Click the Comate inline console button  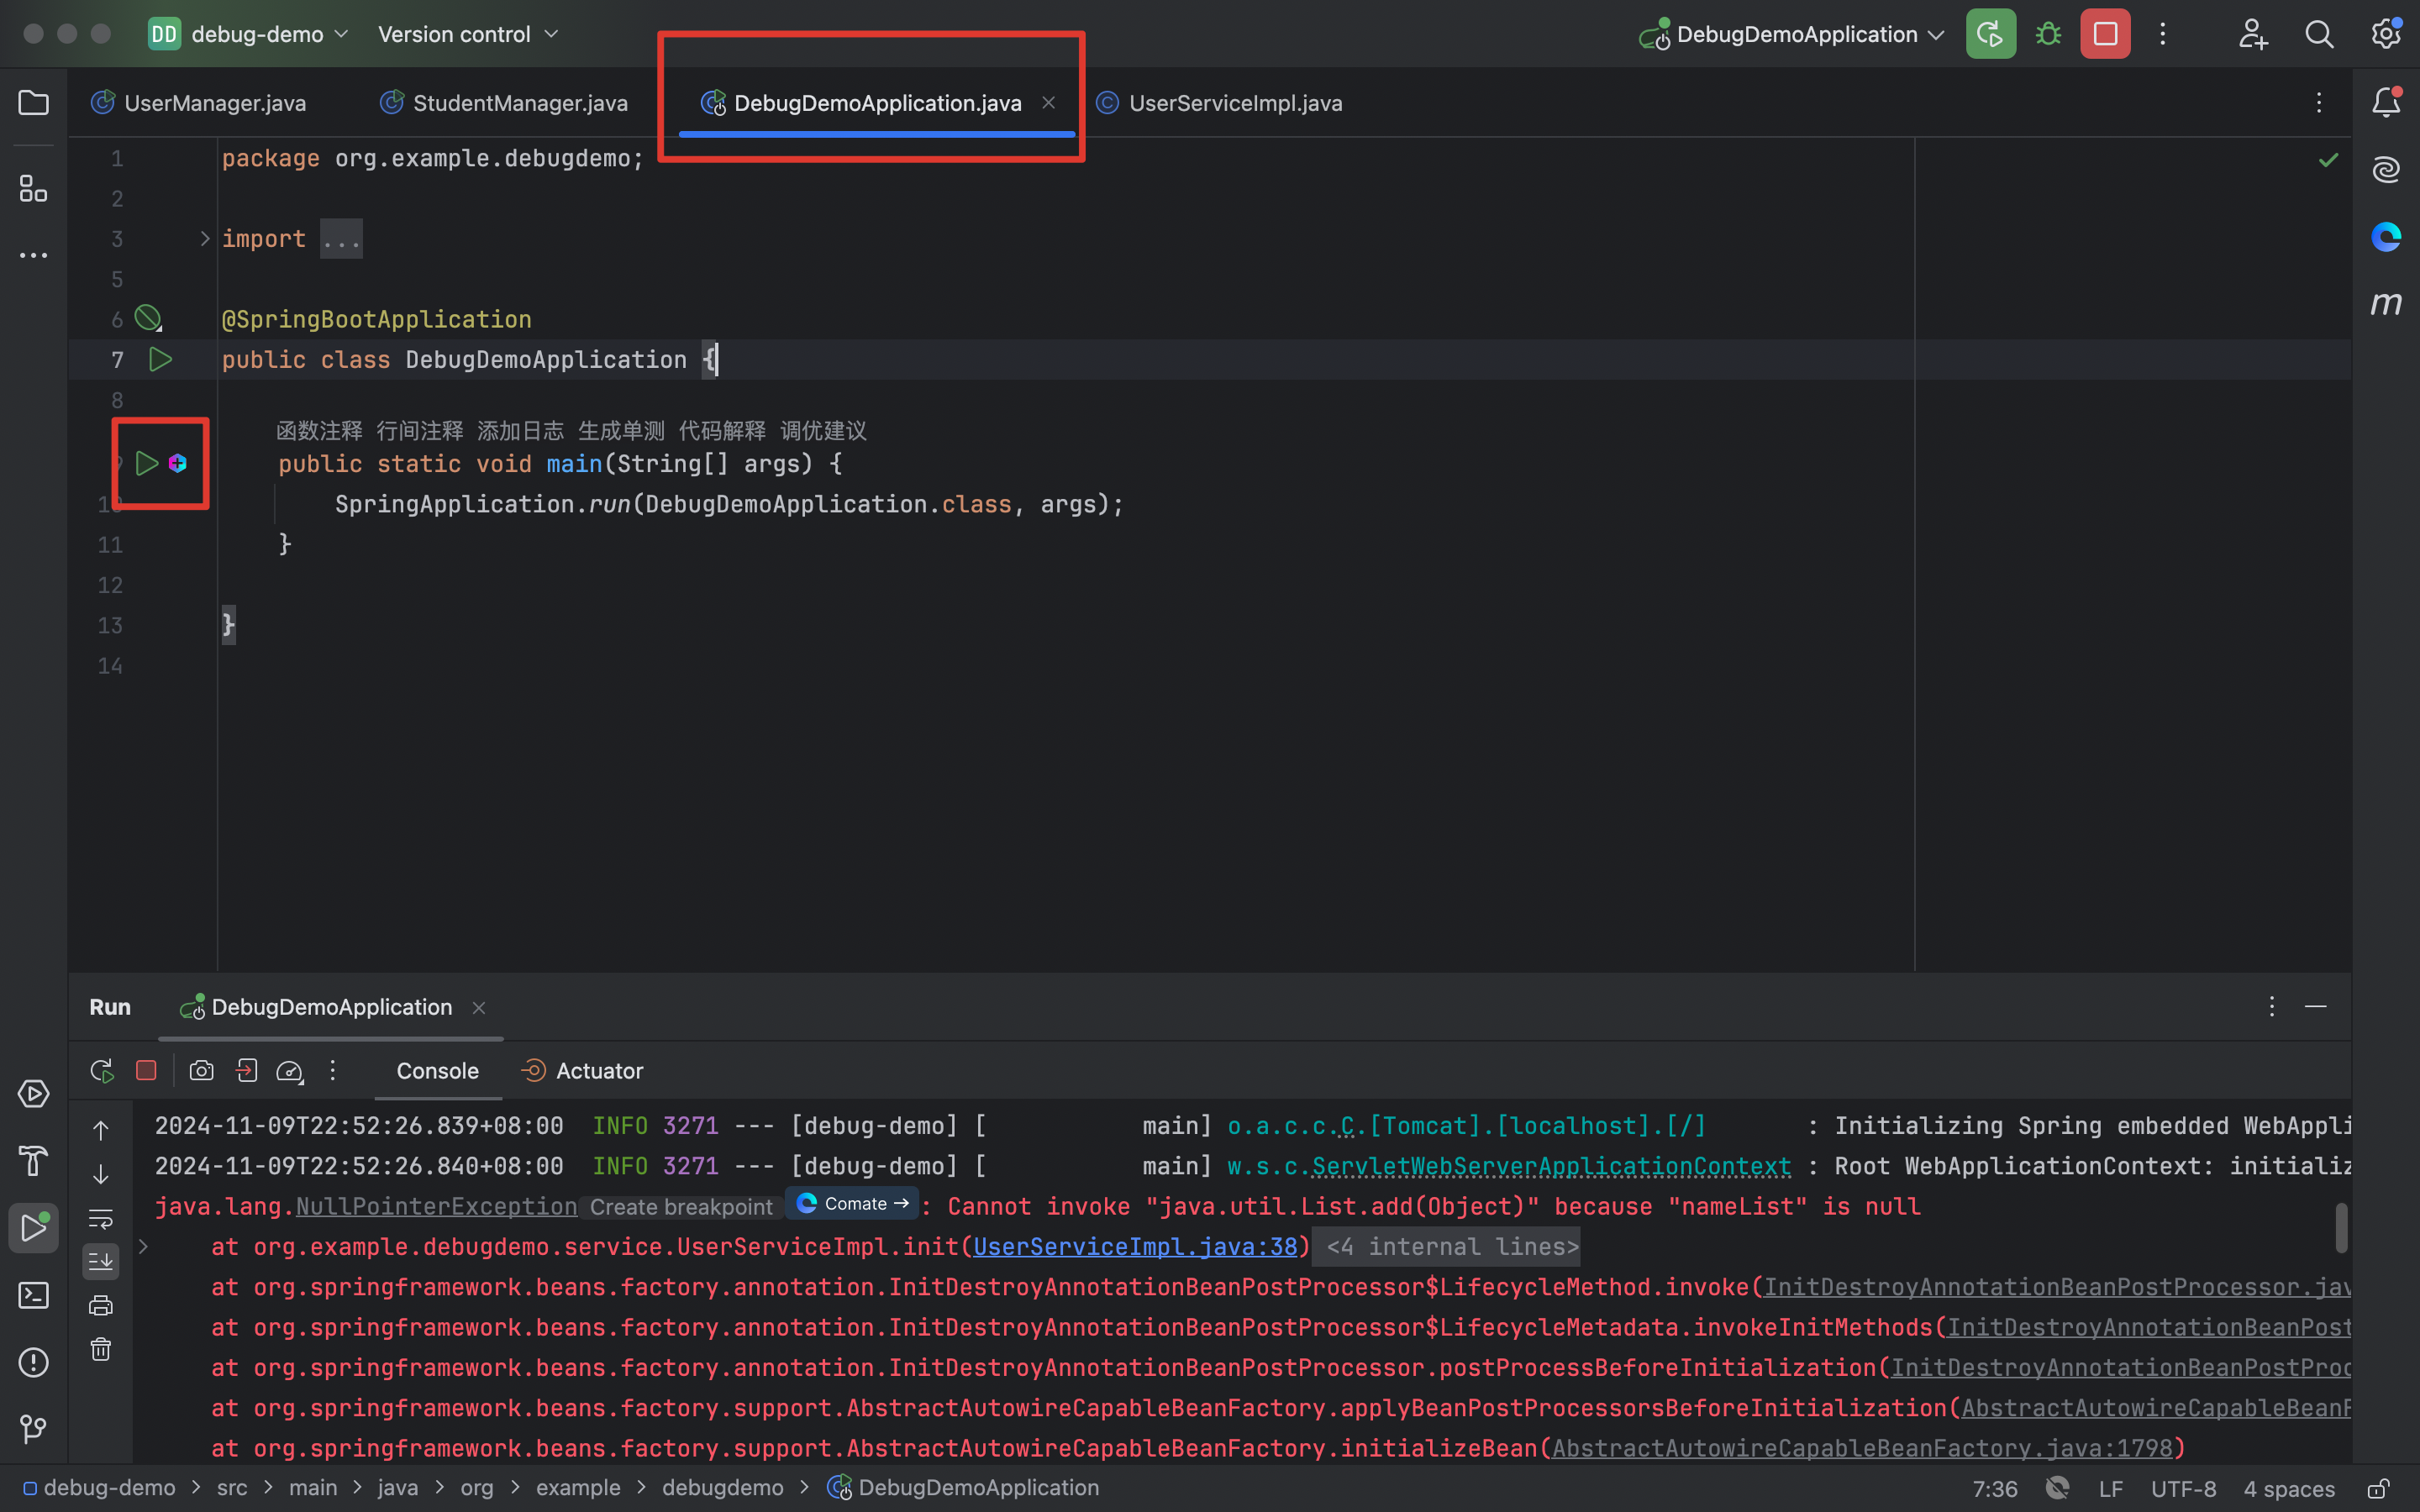tap(852, 1203)
